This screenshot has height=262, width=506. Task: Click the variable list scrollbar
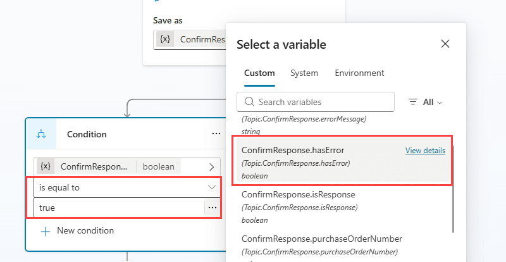point(453,189)
